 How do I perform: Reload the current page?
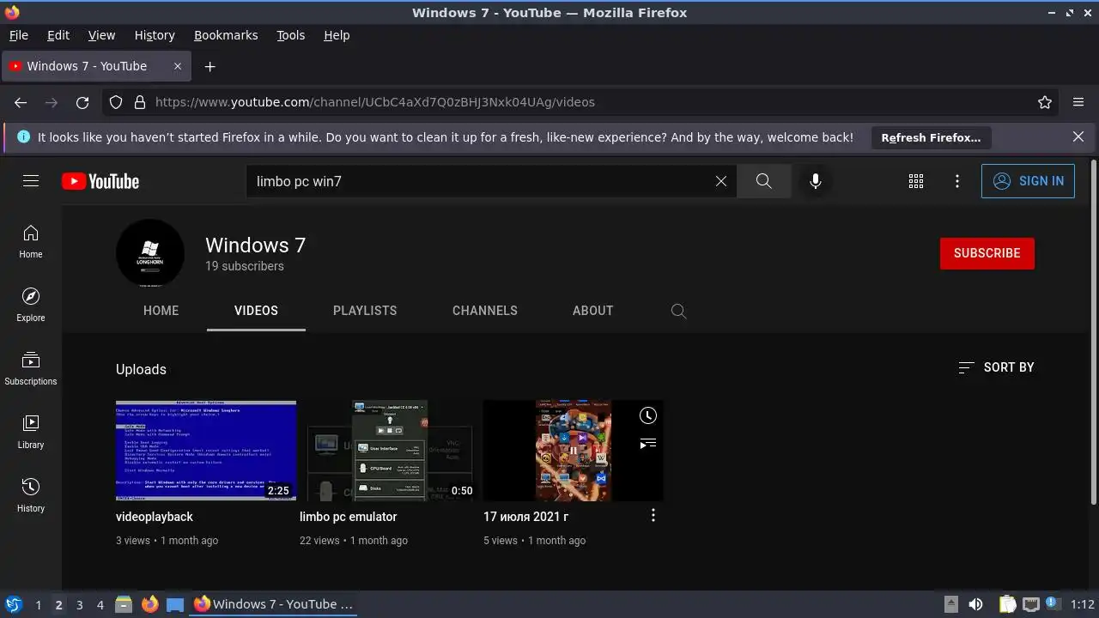click(82, 102)
